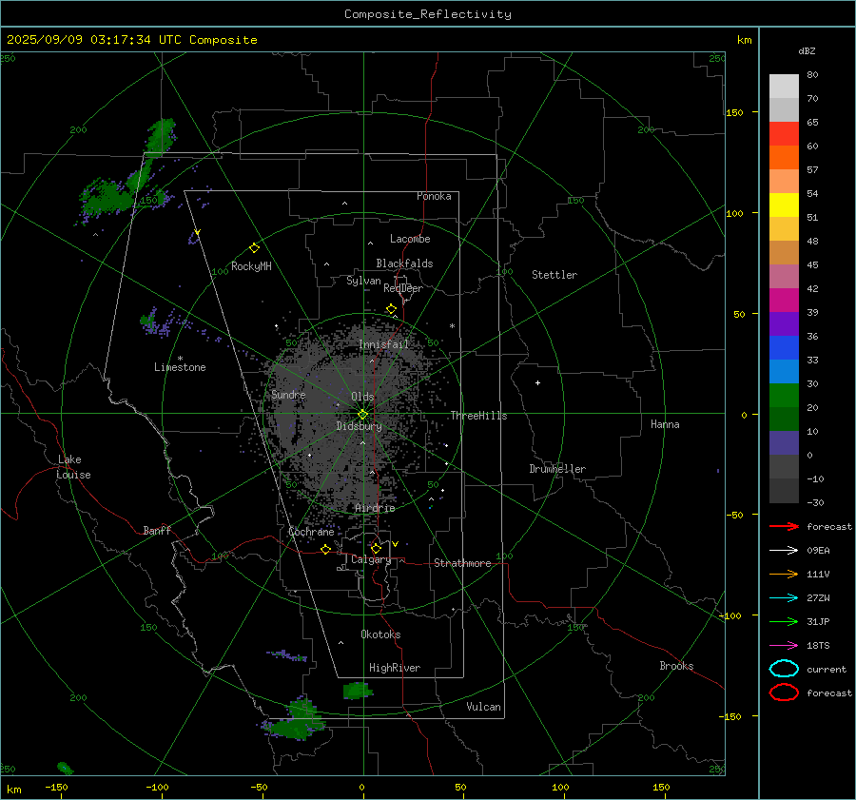
Task: Click the current legend label
Action: click(x=826, y=670)
